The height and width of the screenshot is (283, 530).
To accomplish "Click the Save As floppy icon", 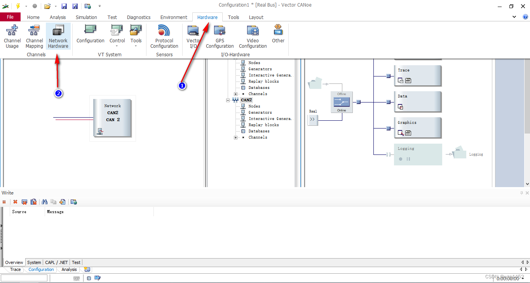I will coord(75,6).
